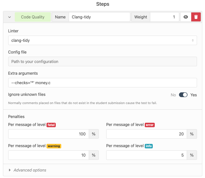Click the yellow warning level badge
205x178 pixels.
tap(54, 146)
